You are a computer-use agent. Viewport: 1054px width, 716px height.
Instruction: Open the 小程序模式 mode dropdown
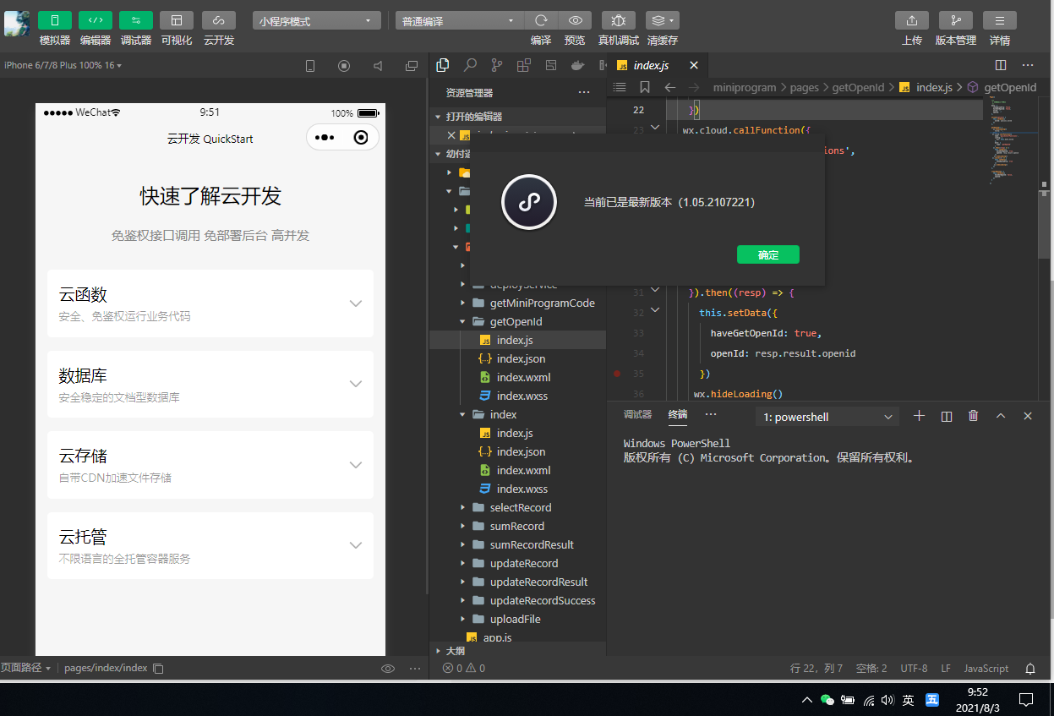tap(316, 21)
